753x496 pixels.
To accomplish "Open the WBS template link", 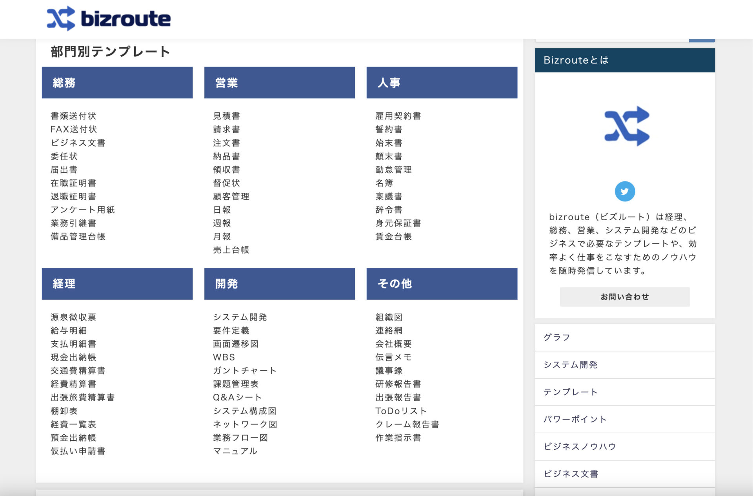I will coord(224,357).
